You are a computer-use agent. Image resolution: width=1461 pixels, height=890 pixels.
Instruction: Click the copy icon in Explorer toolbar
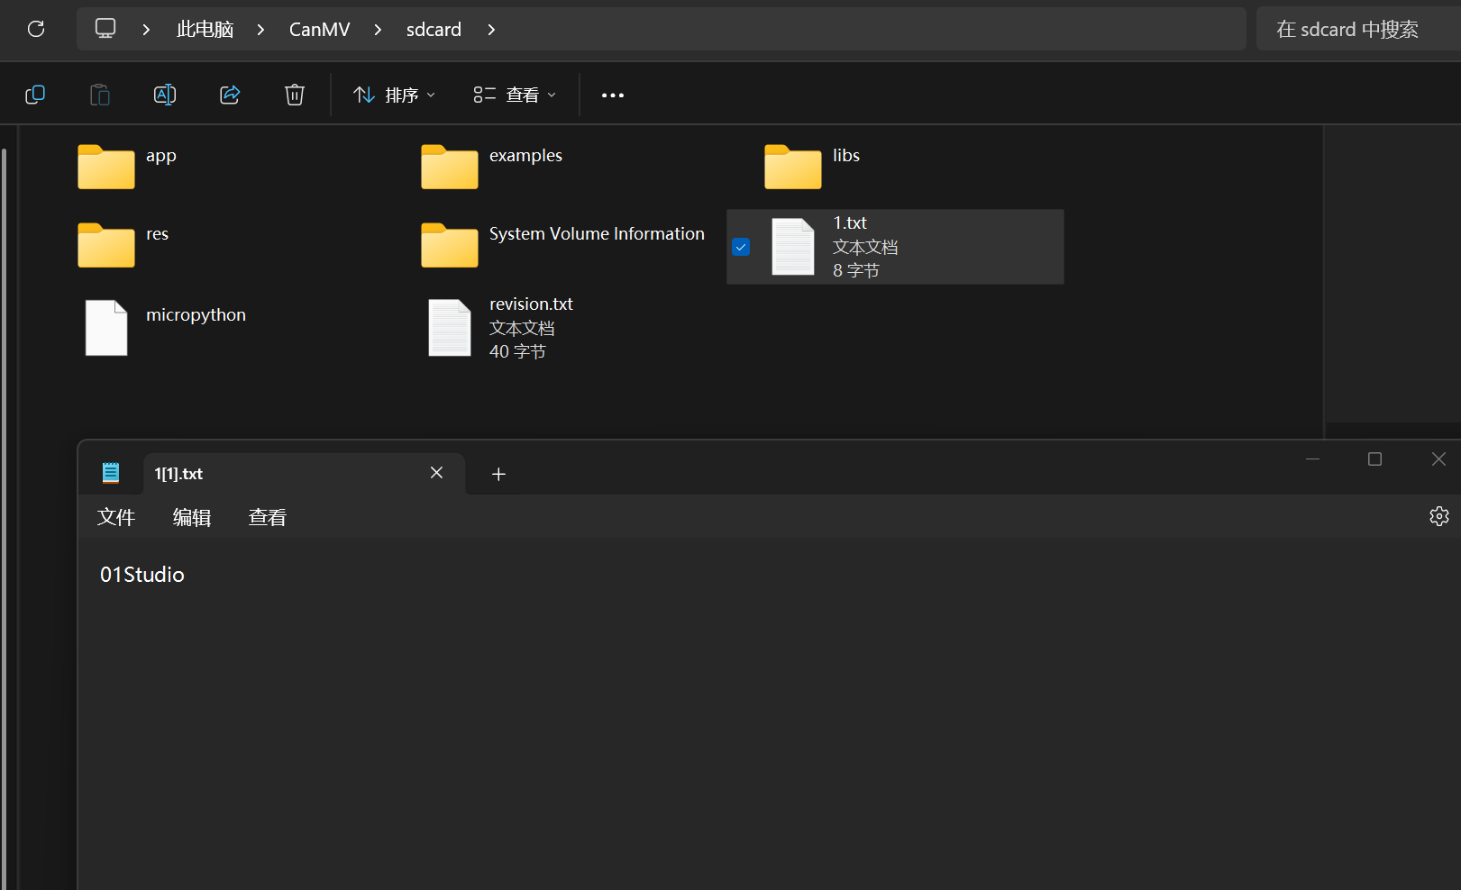pos(35,95)
